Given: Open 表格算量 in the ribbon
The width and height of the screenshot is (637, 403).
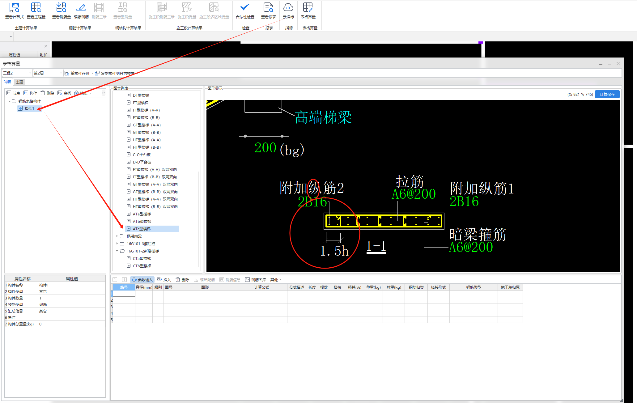Looking at the screenshot, I should point(308,11).
